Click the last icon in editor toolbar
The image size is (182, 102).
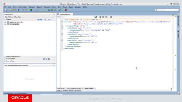(111, 17)
